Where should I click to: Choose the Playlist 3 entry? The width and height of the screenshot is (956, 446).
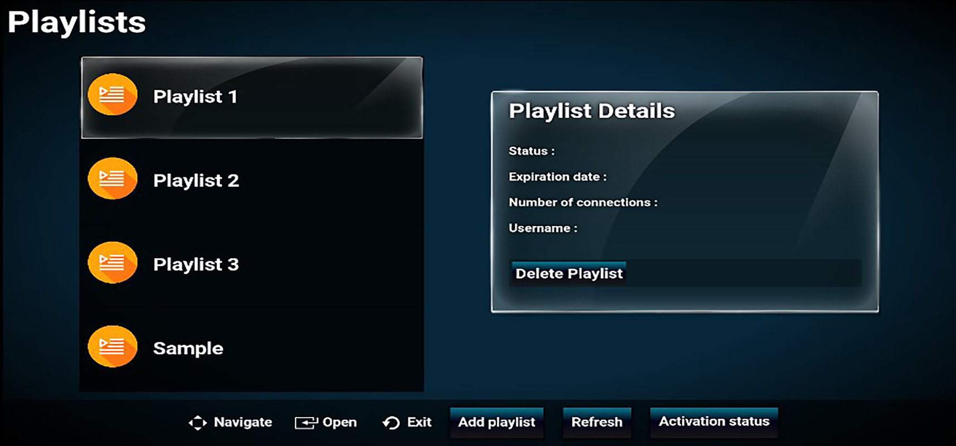252,264
